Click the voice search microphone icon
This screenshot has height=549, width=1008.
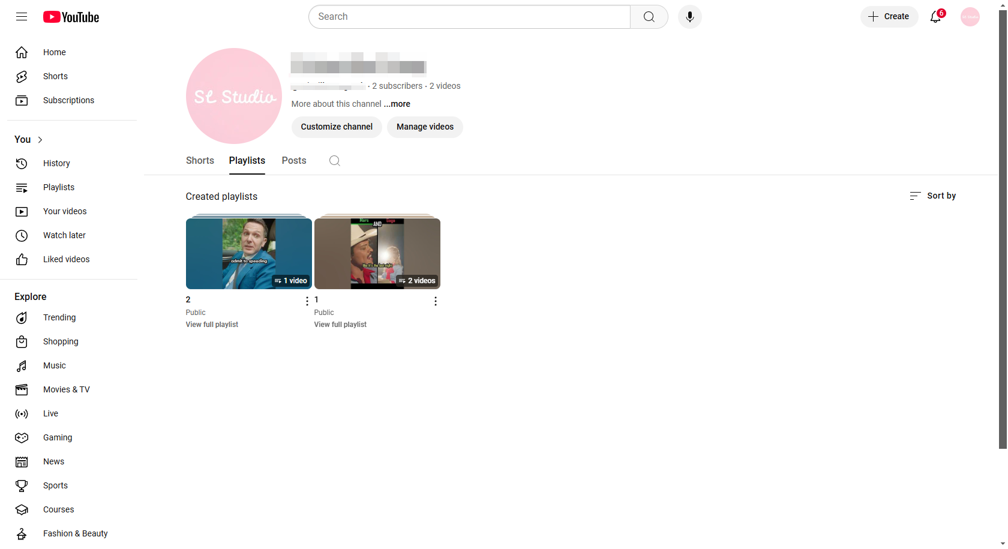[x=689, y=17]
